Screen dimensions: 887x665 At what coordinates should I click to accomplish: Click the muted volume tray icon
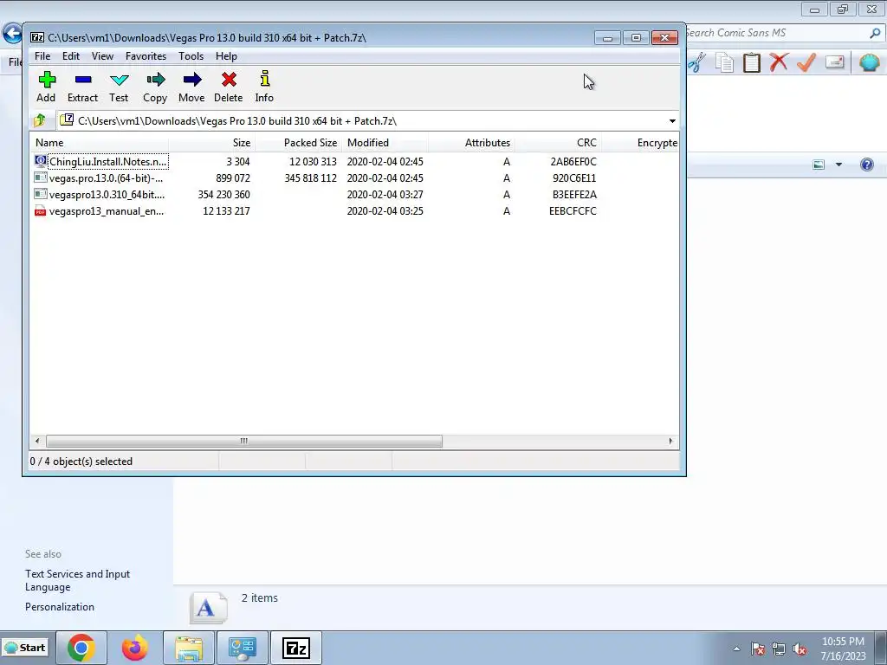800,649
